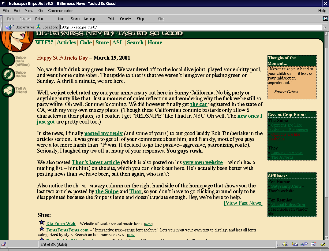
Task: Open the Communicator menu
Action: [60, 11]
